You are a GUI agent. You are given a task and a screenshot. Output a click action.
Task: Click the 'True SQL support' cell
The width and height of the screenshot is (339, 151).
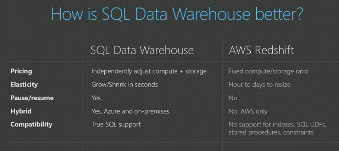[x=116, y=124]
